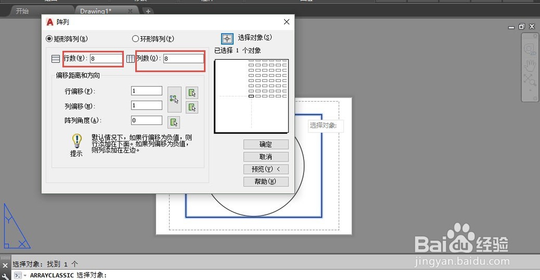540x280 pixels.
Task: Pick both offsets with the unit-cell picker icon
Action: pos(174,99)
